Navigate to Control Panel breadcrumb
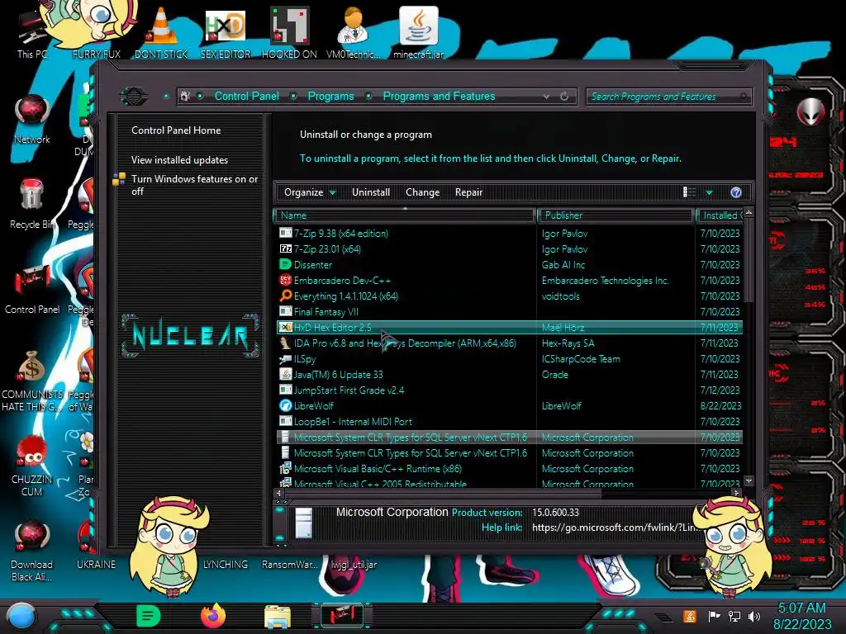Image resolution: width=846 pixels, height=634 pixels. point(246,97)
